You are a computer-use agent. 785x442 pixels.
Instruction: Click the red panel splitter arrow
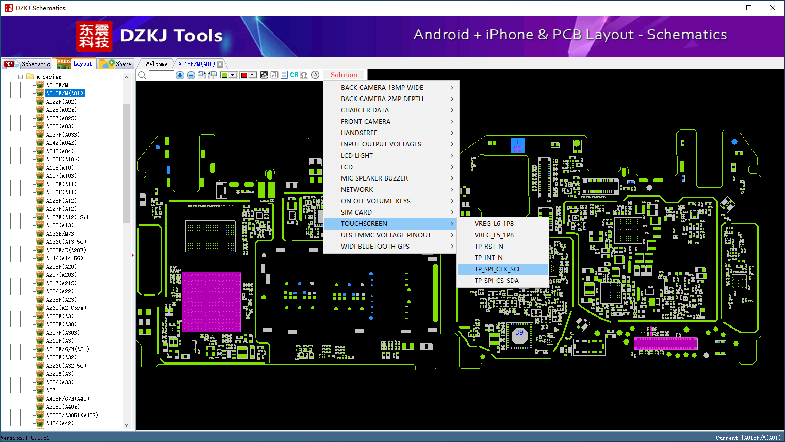click(133, 255)
